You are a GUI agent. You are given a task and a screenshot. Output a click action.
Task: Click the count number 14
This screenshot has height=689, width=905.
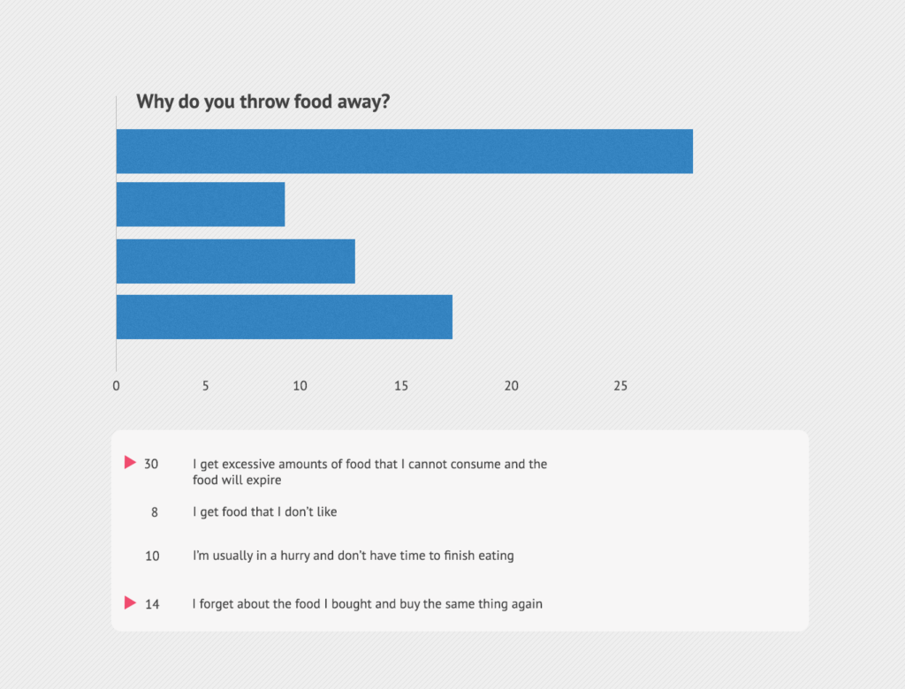pos(152,605)
